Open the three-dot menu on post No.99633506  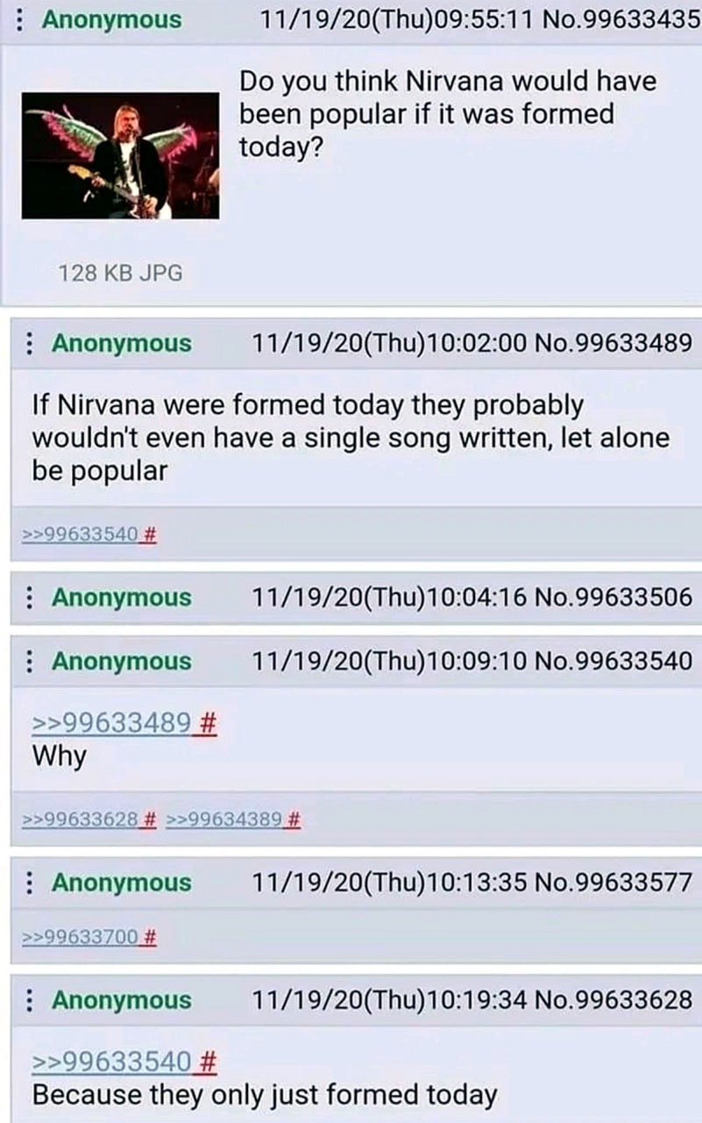pyautogui.click(x=31, y=597)
